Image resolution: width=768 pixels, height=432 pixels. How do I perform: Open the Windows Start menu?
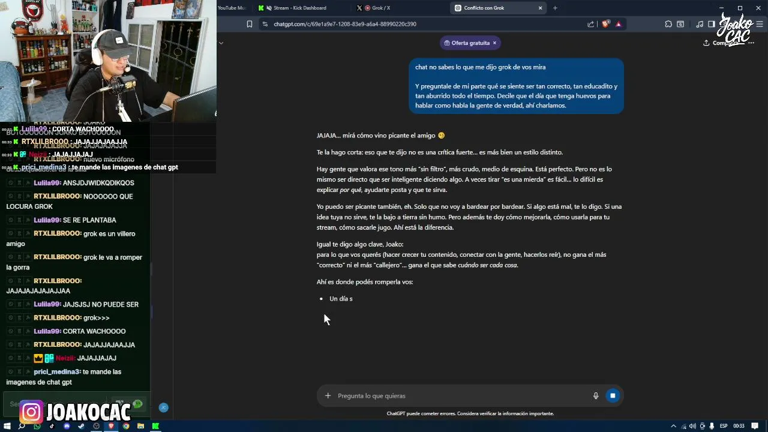pyautogui.click(x=7, y=426)
